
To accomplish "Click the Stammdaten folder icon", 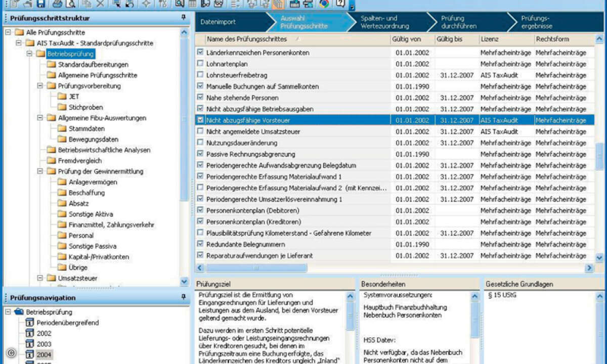I will pyautogui.click(x=62, y=128).
